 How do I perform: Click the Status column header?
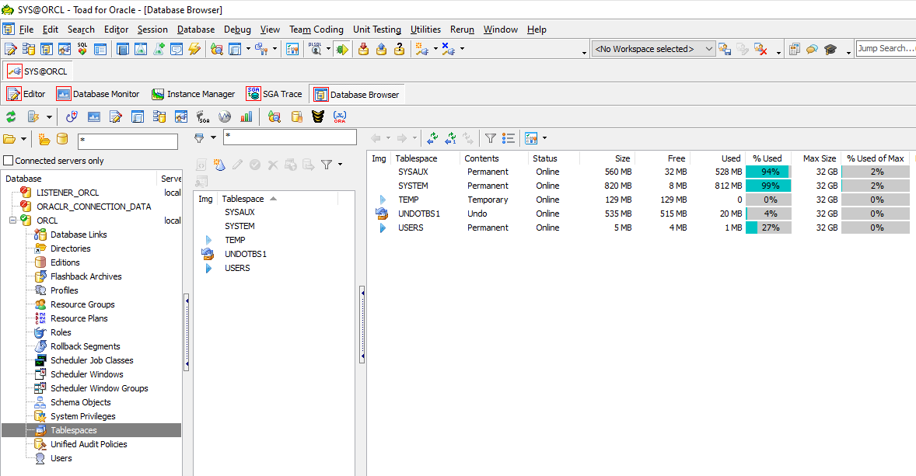tap(544, 158)
